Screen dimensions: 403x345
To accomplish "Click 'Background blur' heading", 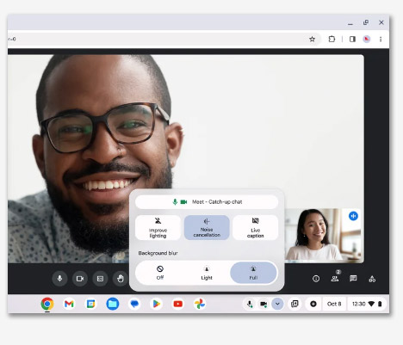I will [158, 253].
